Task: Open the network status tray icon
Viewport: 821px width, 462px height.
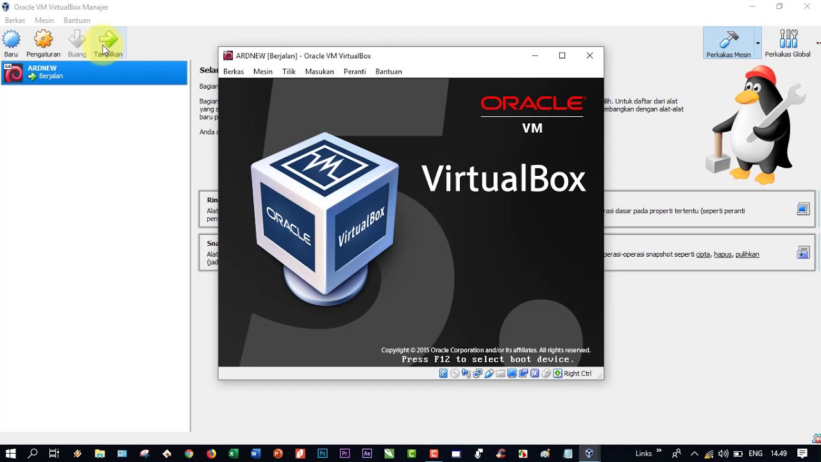Action: click(x=708, y=454)
